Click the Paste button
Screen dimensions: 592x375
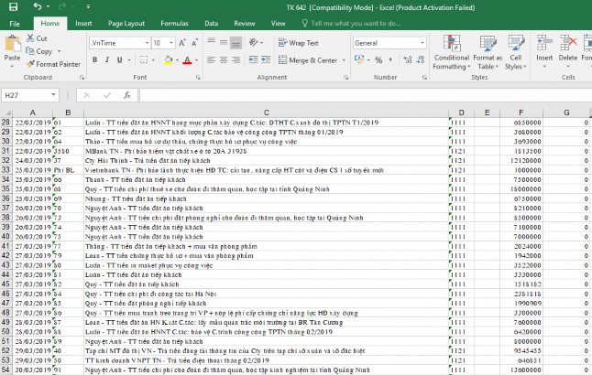point(12,50)
